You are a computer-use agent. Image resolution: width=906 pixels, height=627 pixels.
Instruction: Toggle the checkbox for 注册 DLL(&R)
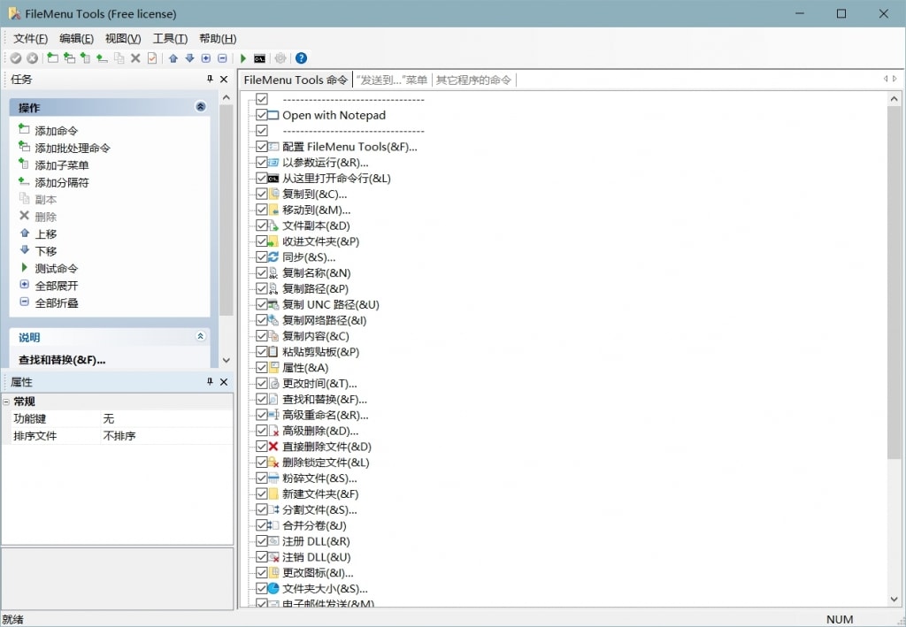[x=262, y=541]
